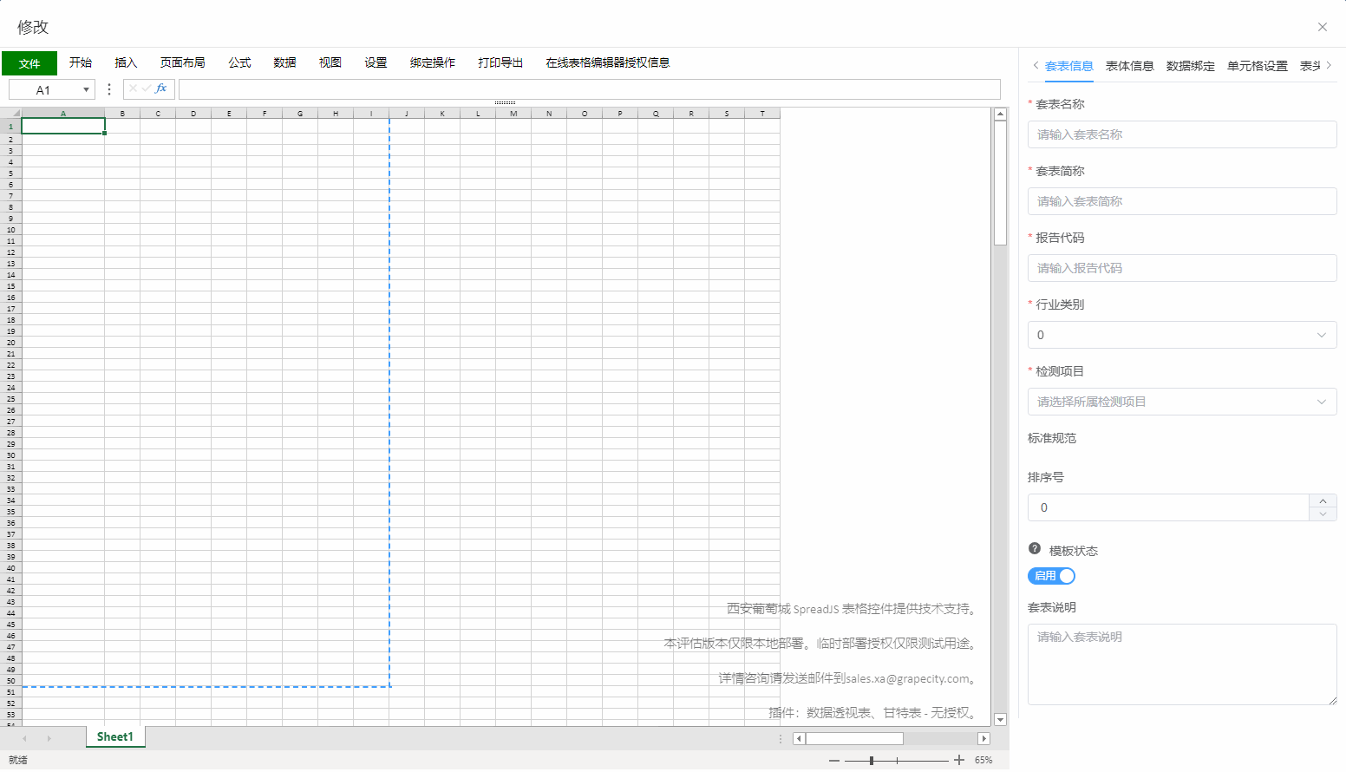Click the vertical scrollbar down arrow
This screenshot has height=772, width=1346.
[1000, 719]
